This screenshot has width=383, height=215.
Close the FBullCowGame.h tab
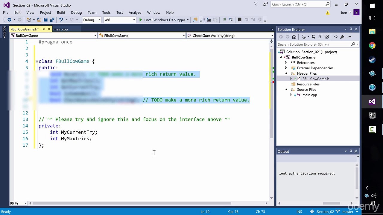[x=49, y=29]
